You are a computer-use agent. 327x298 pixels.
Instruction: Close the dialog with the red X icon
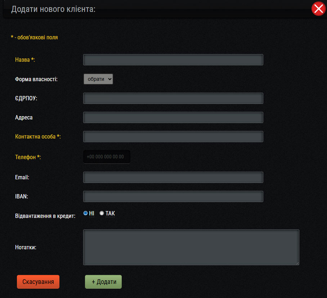[x=318, y=9]
